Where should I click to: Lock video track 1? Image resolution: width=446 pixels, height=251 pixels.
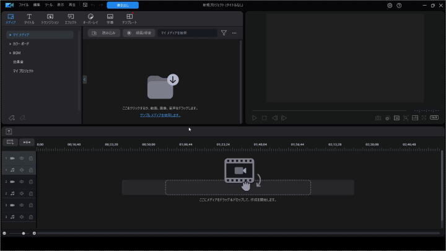tap(31, 158)
